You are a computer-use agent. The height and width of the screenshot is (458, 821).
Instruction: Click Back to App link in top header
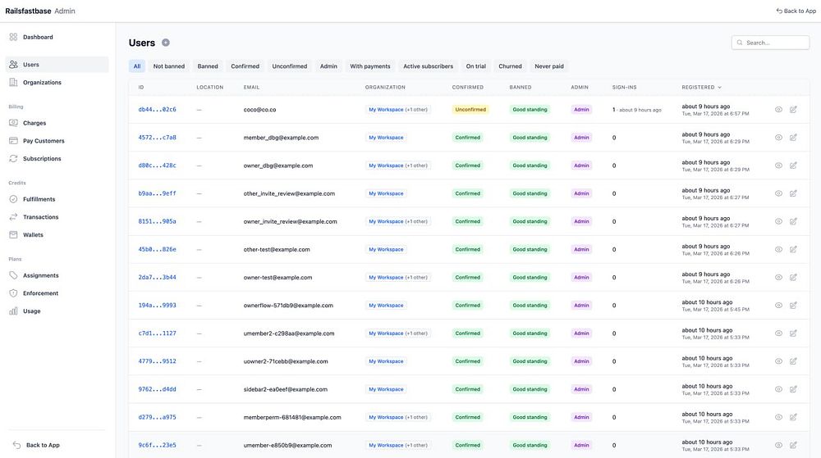click(x=796, y=11)
